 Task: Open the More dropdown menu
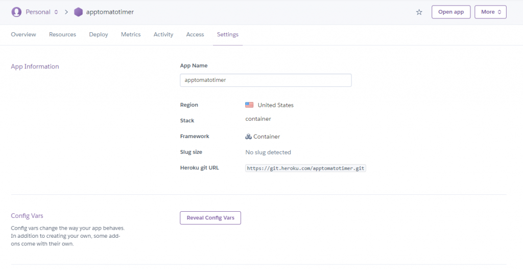[490, 12]
